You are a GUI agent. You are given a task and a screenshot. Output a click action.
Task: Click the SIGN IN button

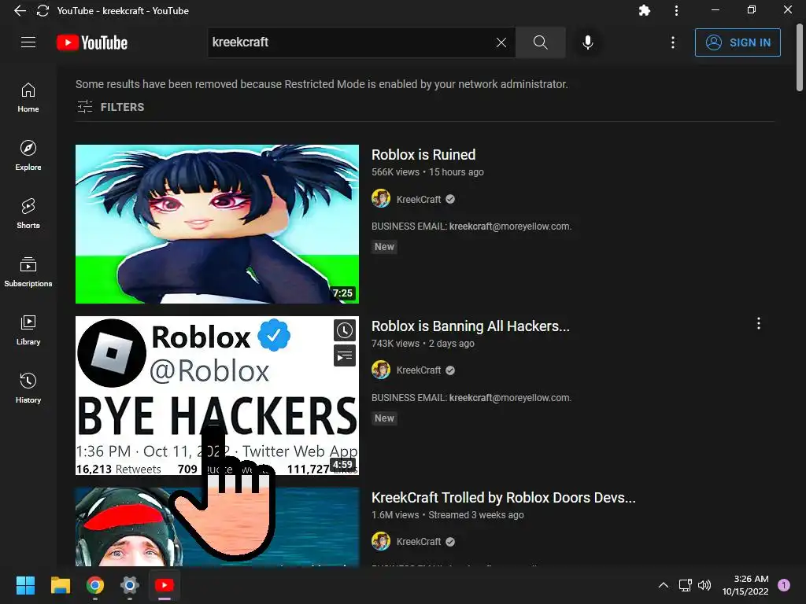pyautogui.click(x=738, y=42)
